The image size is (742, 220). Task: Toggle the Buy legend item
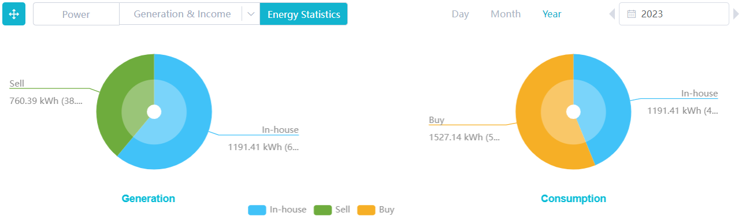coord(376,210)
